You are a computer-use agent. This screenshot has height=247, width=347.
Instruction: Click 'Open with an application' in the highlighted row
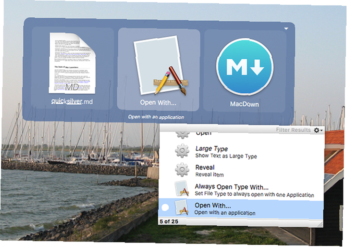(225, 213)
